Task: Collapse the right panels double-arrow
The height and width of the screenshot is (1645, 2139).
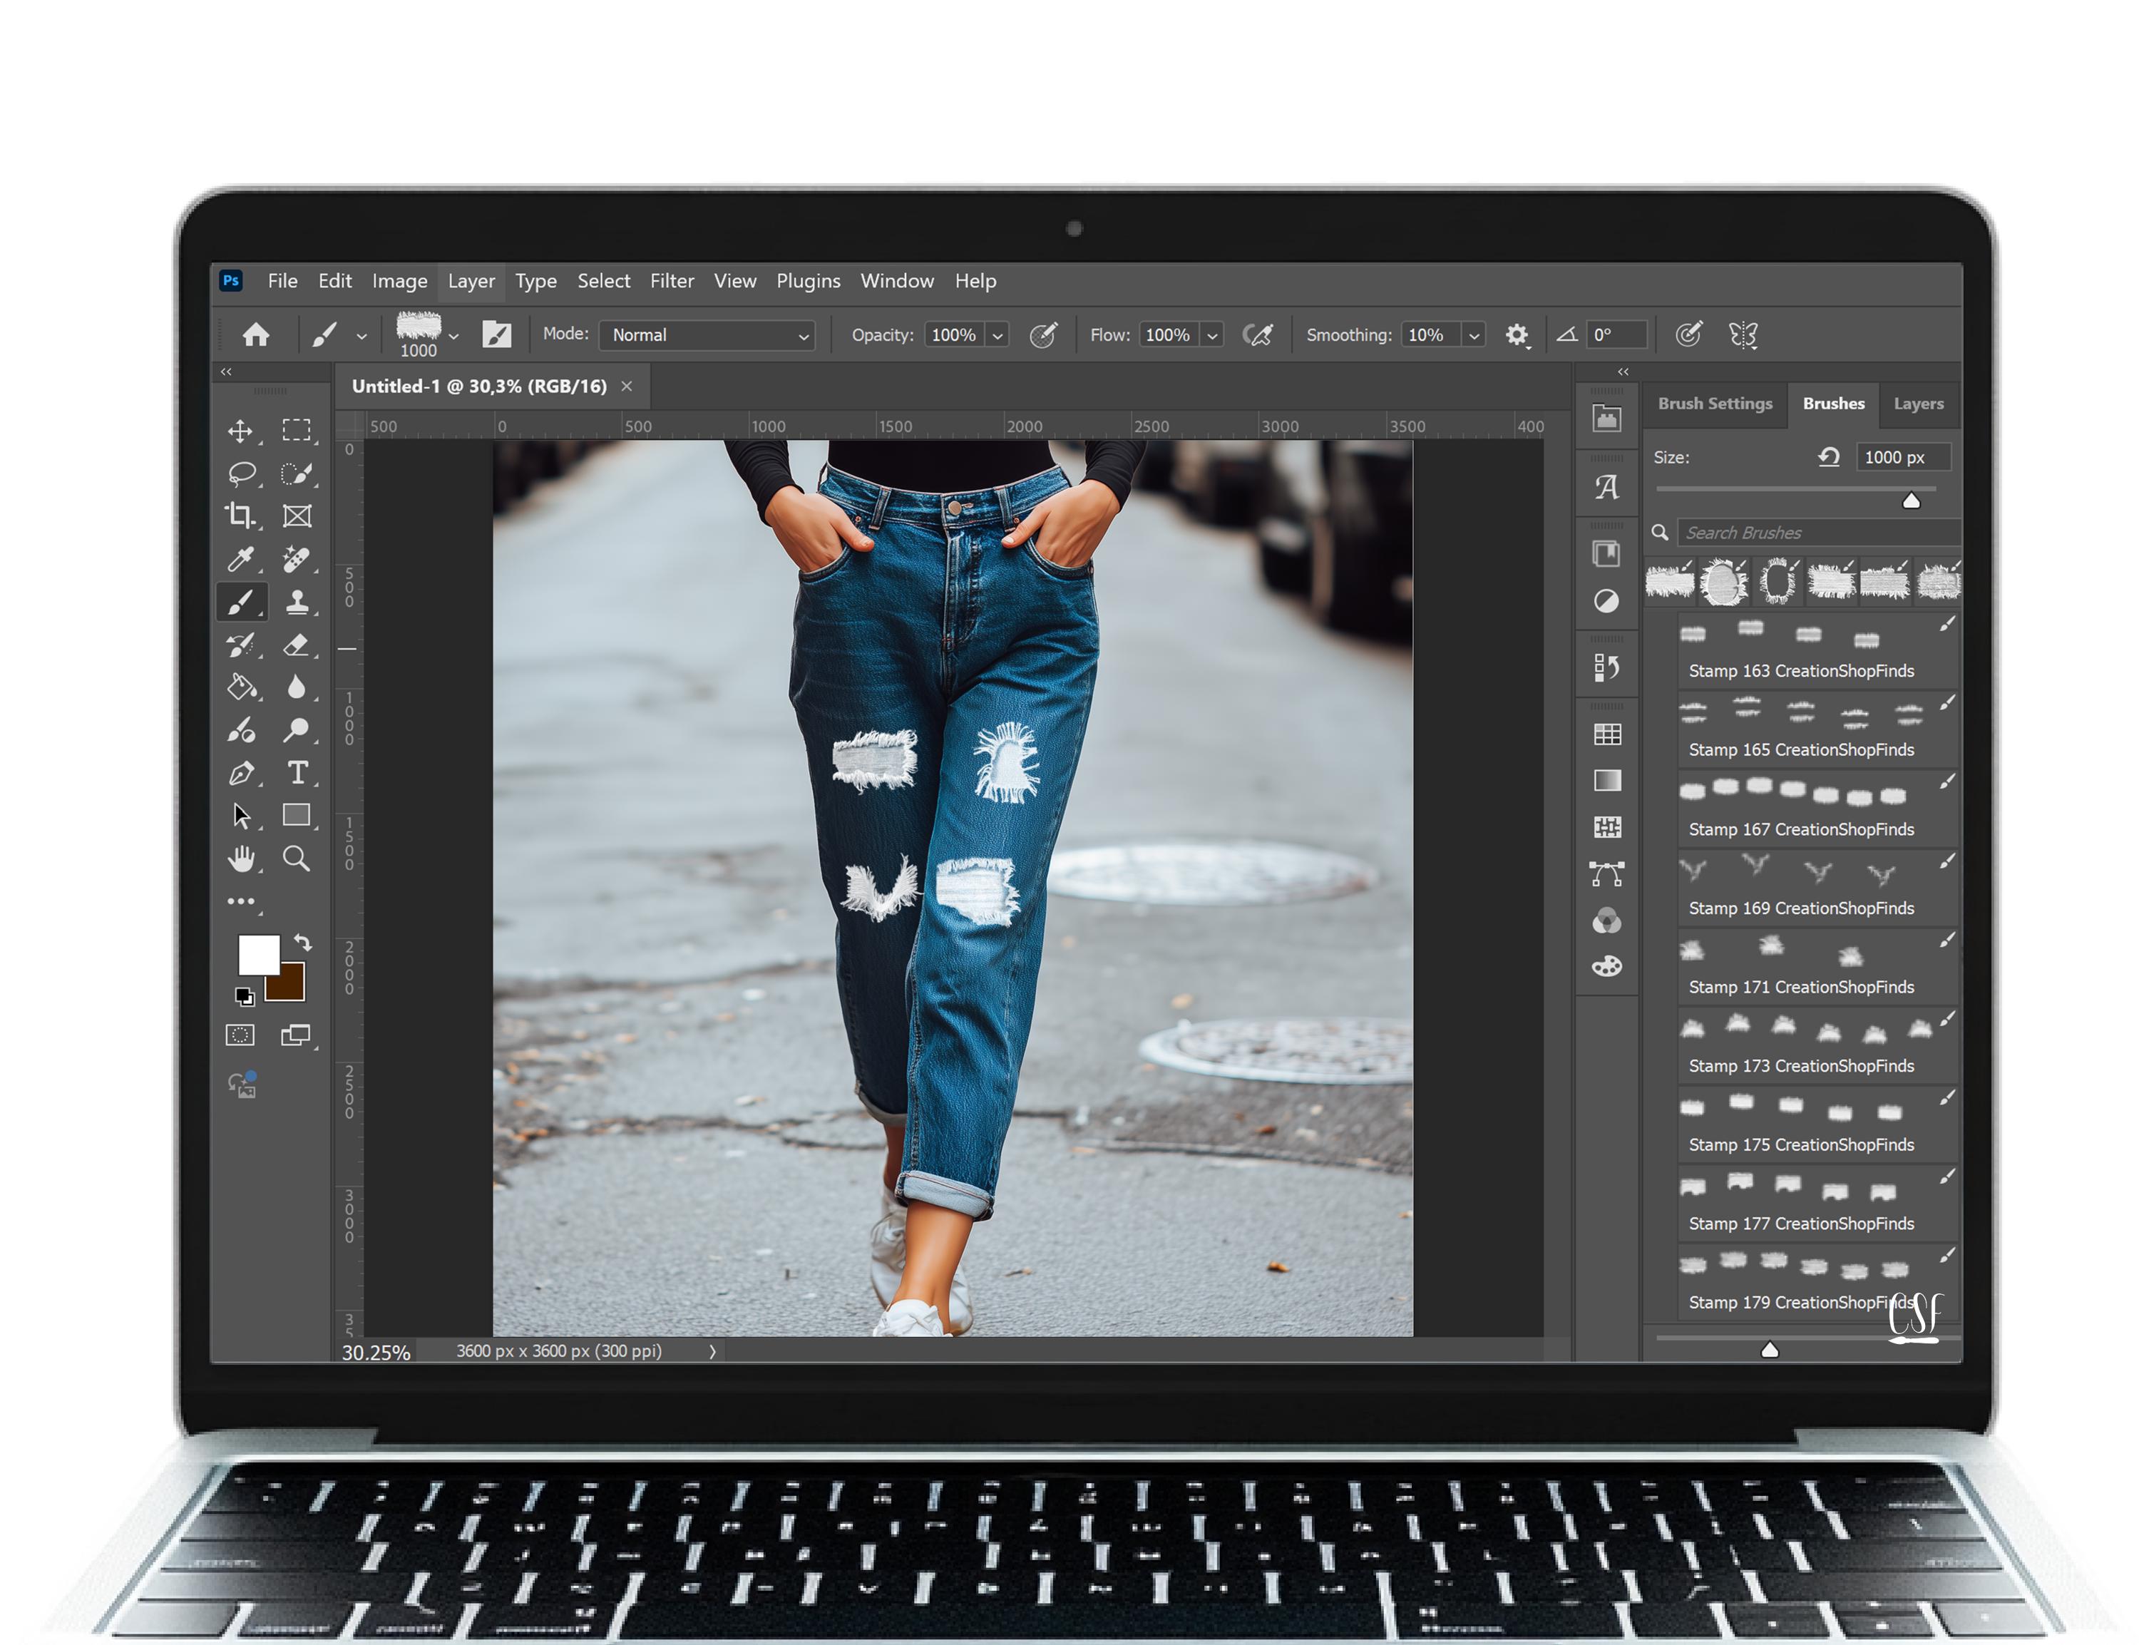Action: tap(1623, 372)
